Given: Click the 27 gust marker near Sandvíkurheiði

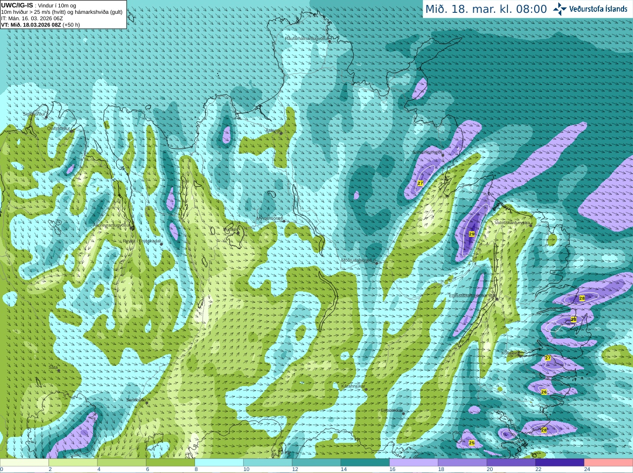Looking at the screenshot, I should tap(420, 183).
